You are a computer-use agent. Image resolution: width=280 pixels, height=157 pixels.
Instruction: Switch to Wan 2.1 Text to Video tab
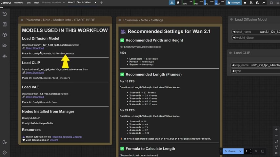[80, 3]
